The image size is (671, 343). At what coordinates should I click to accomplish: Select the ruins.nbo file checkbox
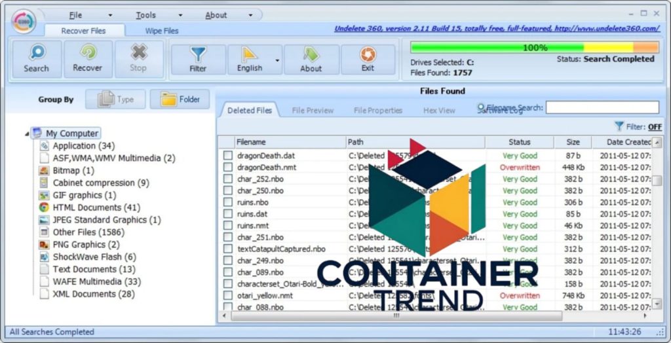click(228, 202)
